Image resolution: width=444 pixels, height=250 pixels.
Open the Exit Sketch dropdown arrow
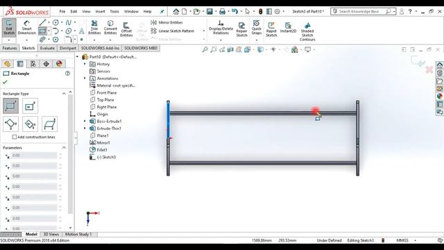[x=9, y=40]
